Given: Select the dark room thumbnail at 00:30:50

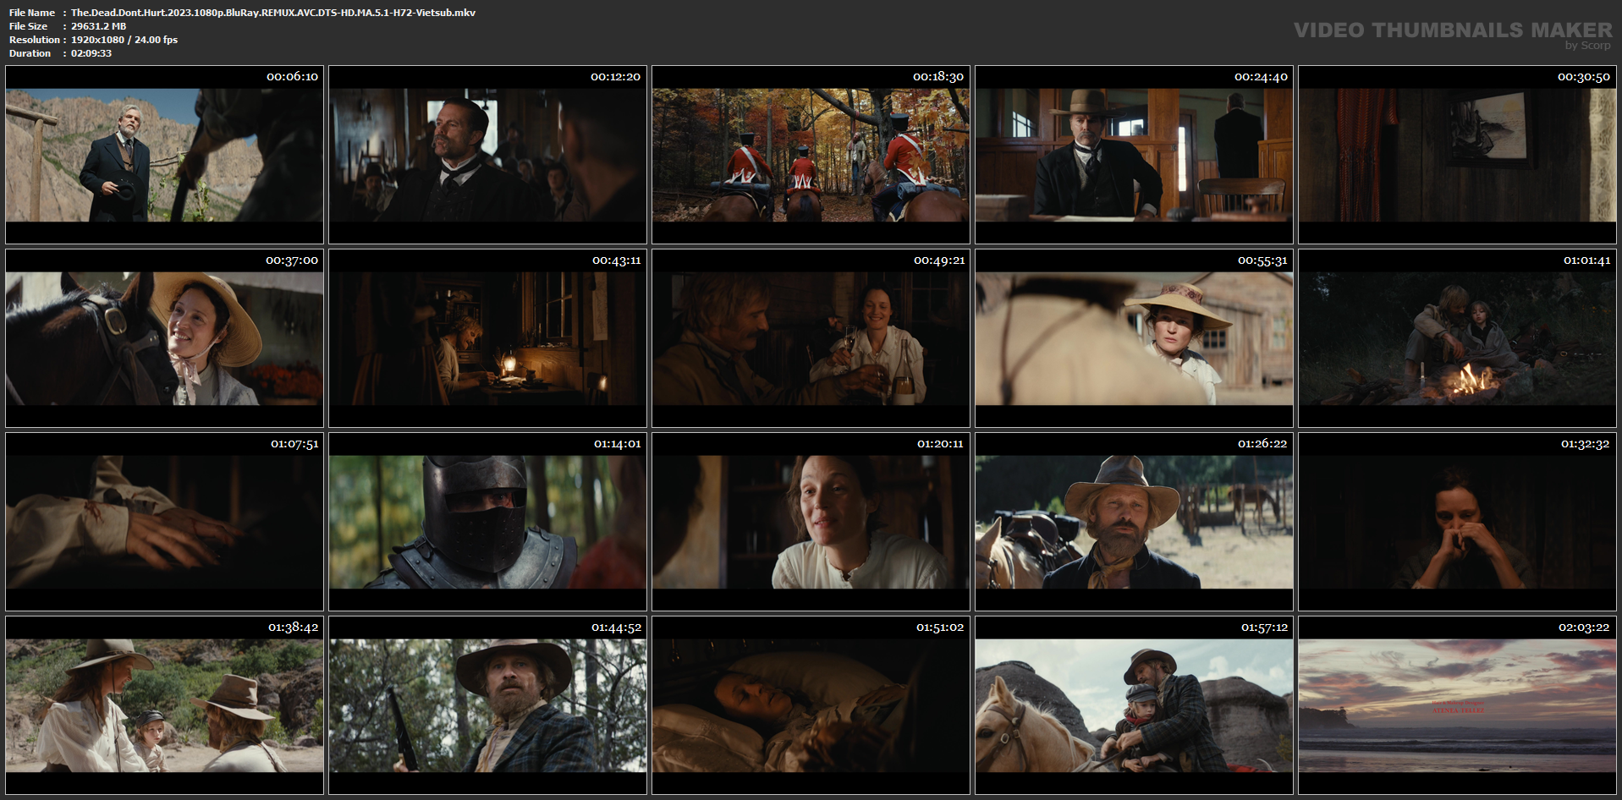Looking at the screenshot, I should click(1457, 155).
